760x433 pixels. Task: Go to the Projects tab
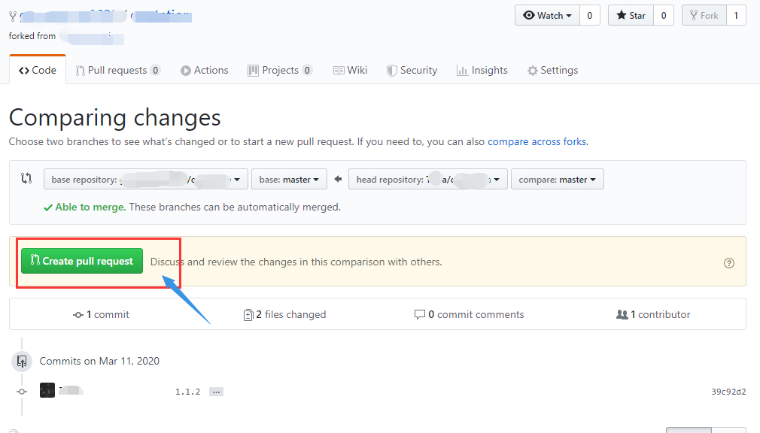[280, 70]
